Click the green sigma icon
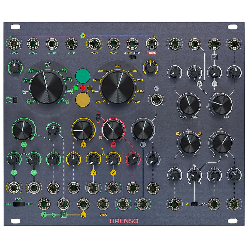Image resolution: width=248 pixels, height=248 pixels. [x=54, y=215]
